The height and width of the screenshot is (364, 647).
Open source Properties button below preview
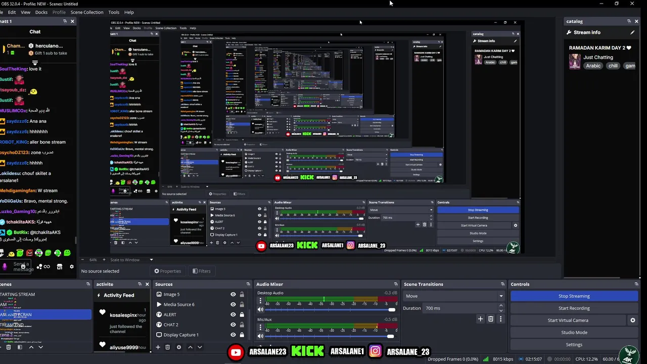click(x=167, y=271)
